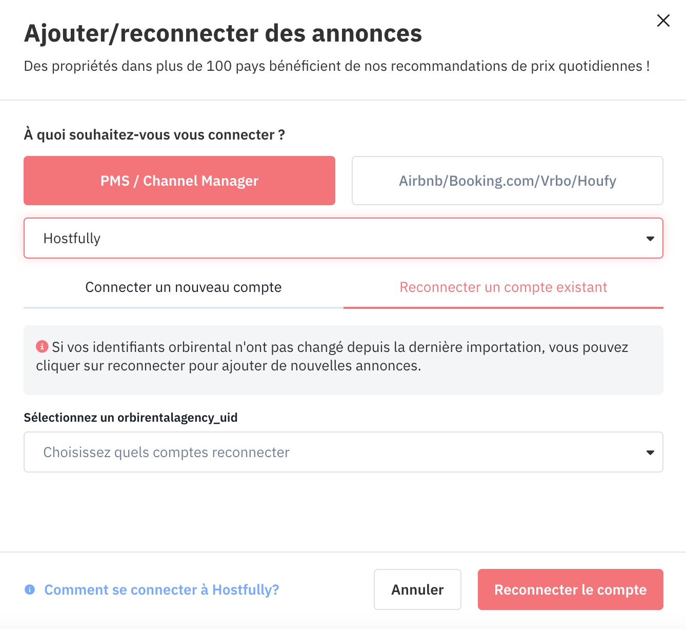Click the caret arrow in Hostfully selector
This screenshot has width=686, height=629.
click(650, 239)
